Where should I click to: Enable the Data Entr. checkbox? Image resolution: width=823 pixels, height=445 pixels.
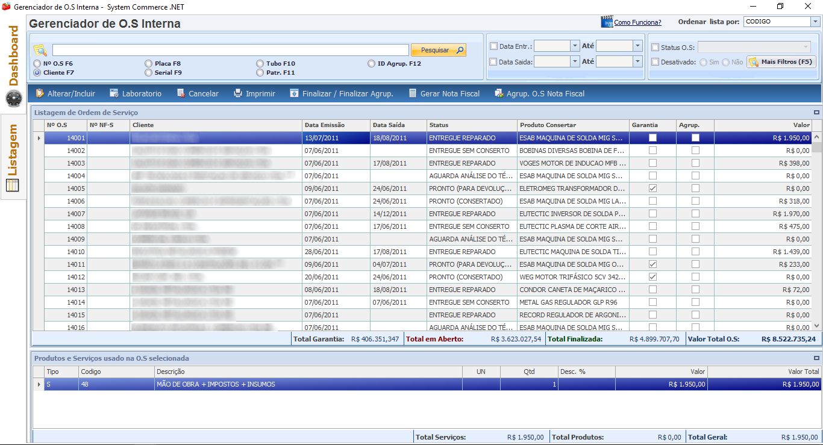click(x=494, y=46)
